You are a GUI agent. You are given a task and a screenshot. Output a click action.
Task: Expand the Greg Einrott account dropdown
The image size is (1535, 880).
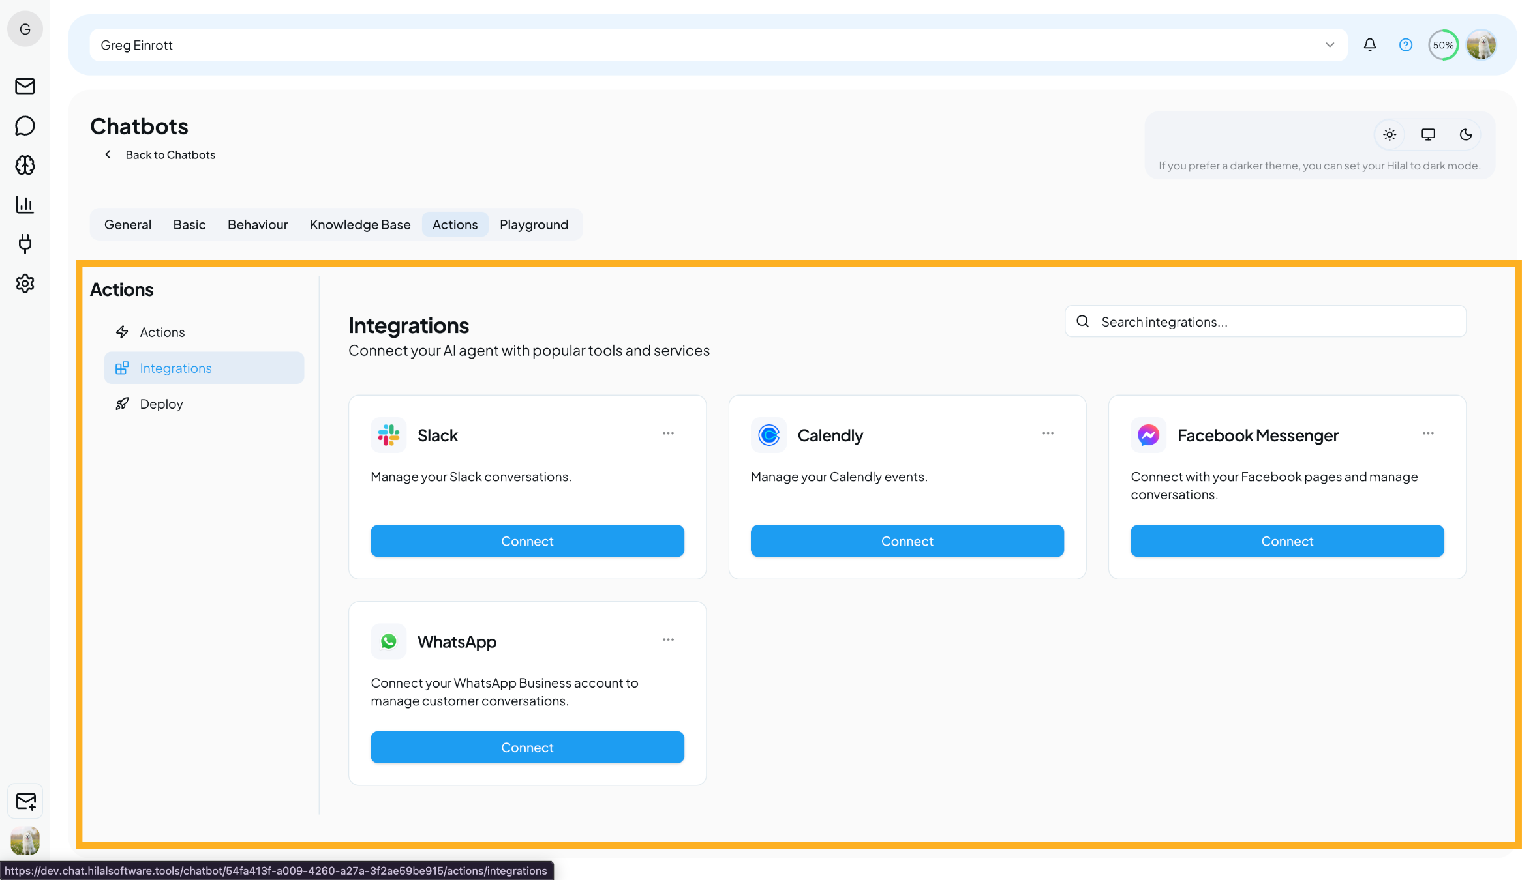1330,44
